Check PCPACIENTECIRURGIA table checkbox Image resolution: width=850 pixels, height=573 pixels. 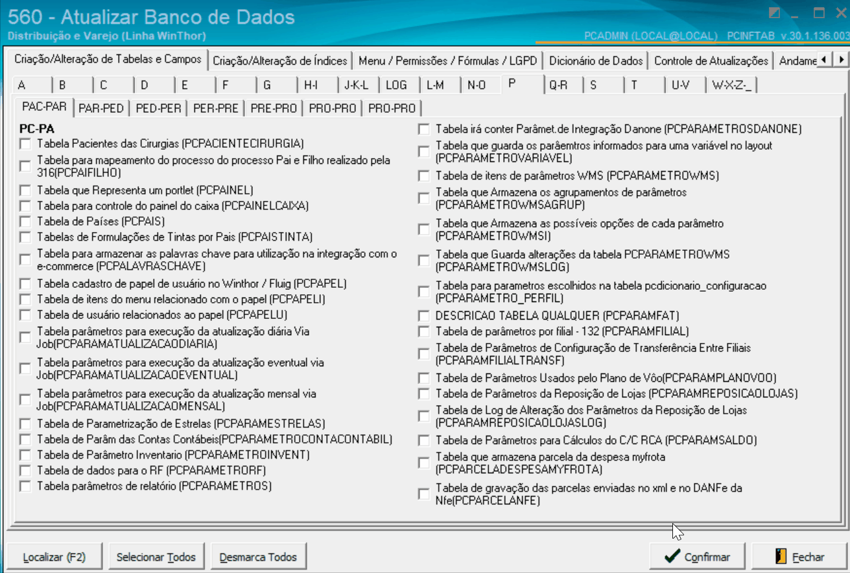[25, 143]
